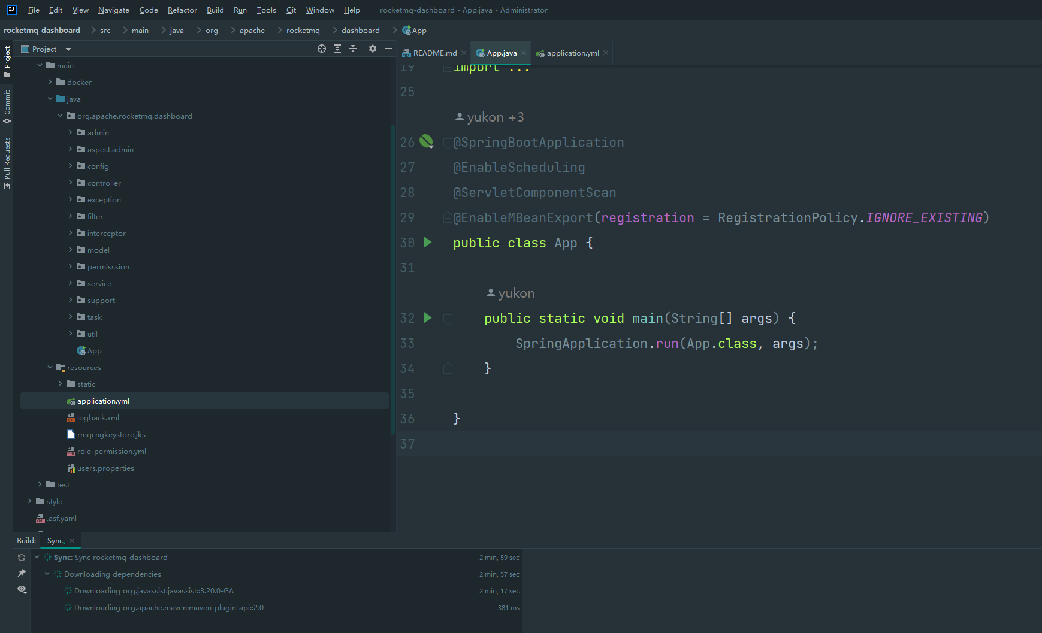Open the Refactor menu
Screen dimensions: 1042x633
pos(182,10)
